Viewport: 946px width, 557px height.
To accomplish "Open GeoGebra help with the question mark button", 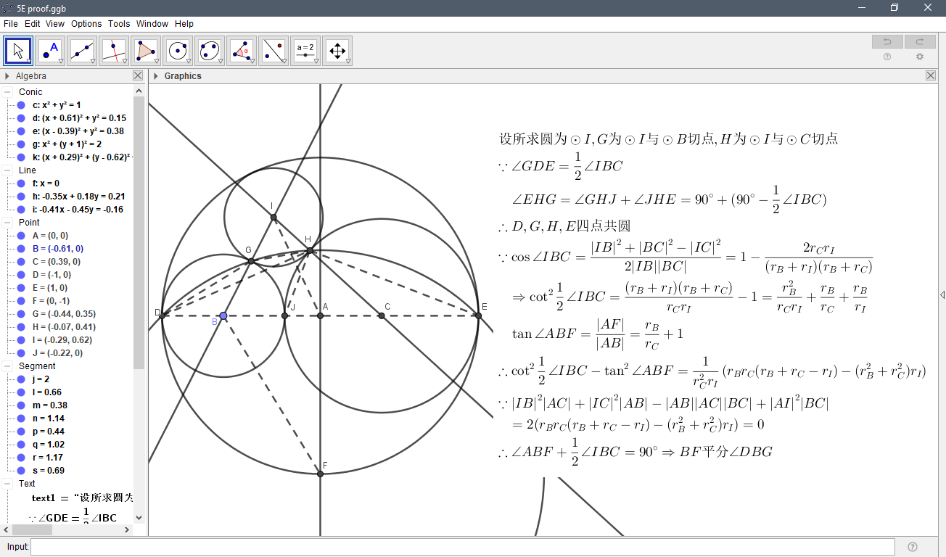I will pyautogui.click(x=888, y=57).
